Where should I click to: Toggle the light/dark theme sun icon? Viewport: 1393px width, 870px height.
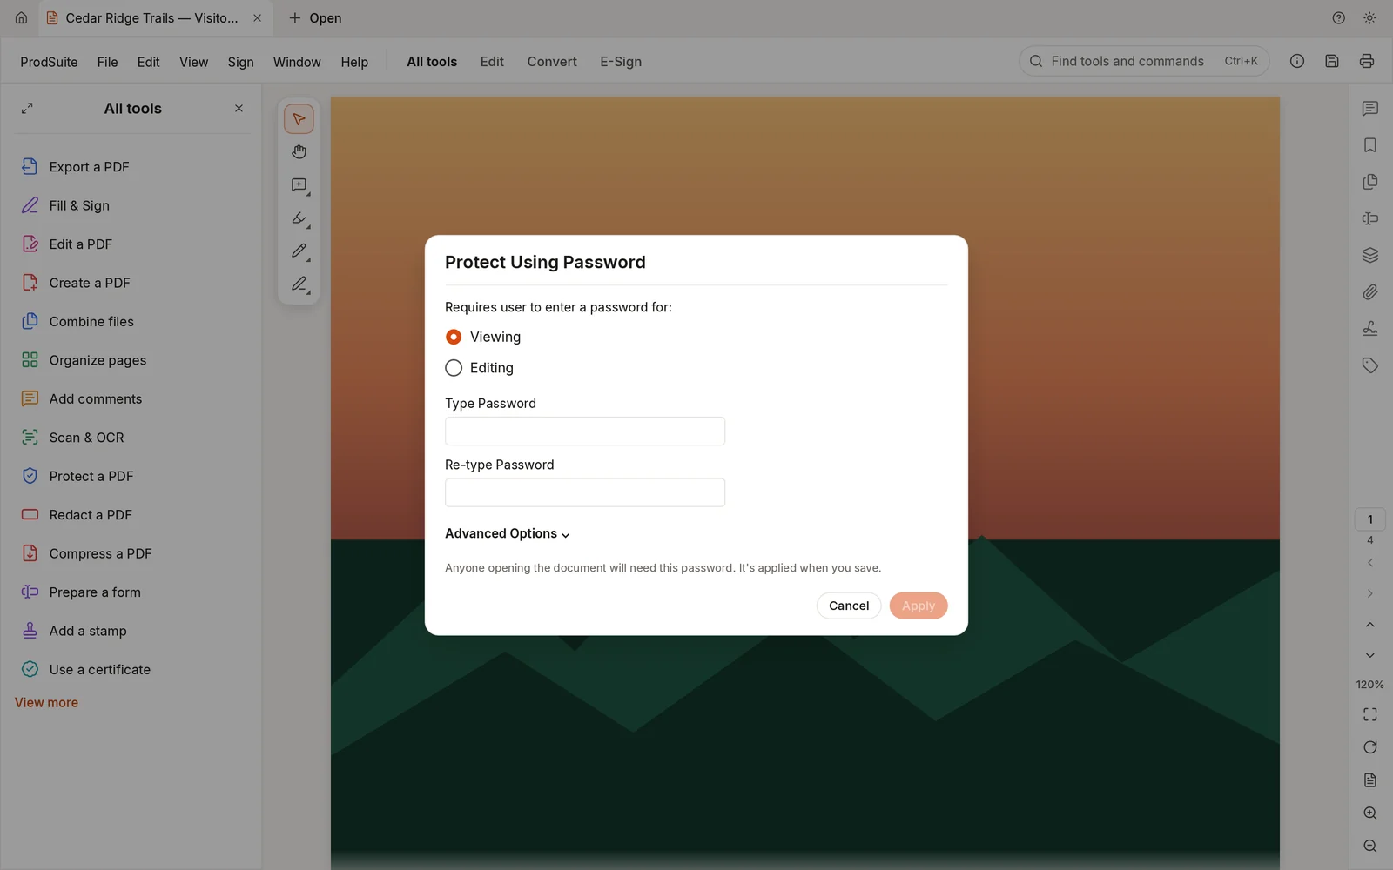(1369, 17)
